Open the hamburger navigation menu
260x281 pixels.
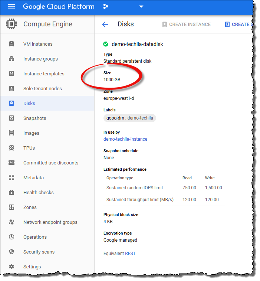[11, 7]
